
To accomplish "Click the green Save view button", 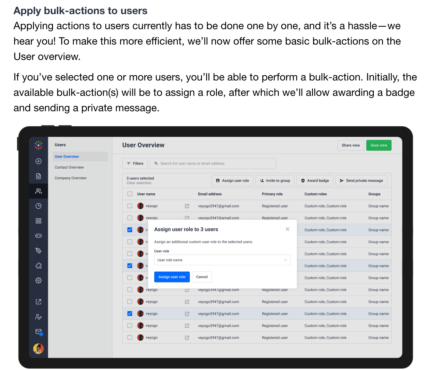I will 379,145.
